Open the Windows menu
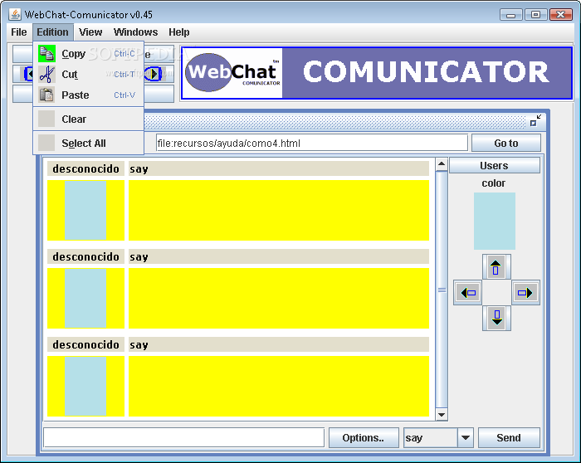This screenshot has height=463, width=581. (135, 32)
